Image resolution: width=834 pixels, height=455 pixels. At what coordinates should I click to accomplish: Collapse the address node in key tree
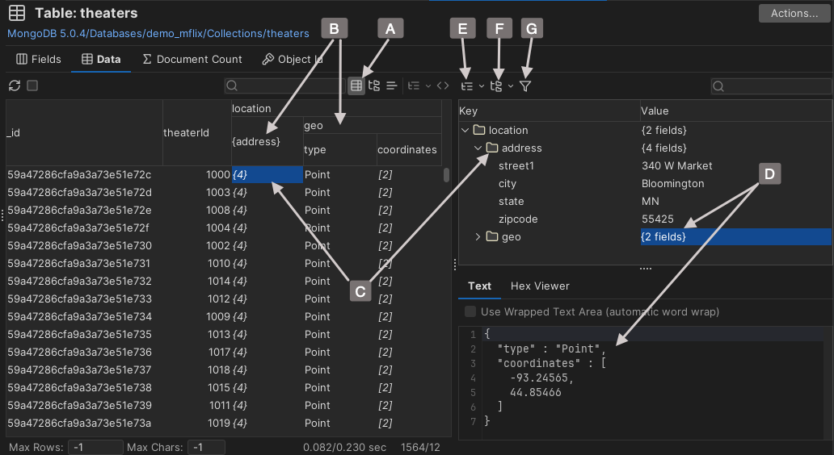478,148
